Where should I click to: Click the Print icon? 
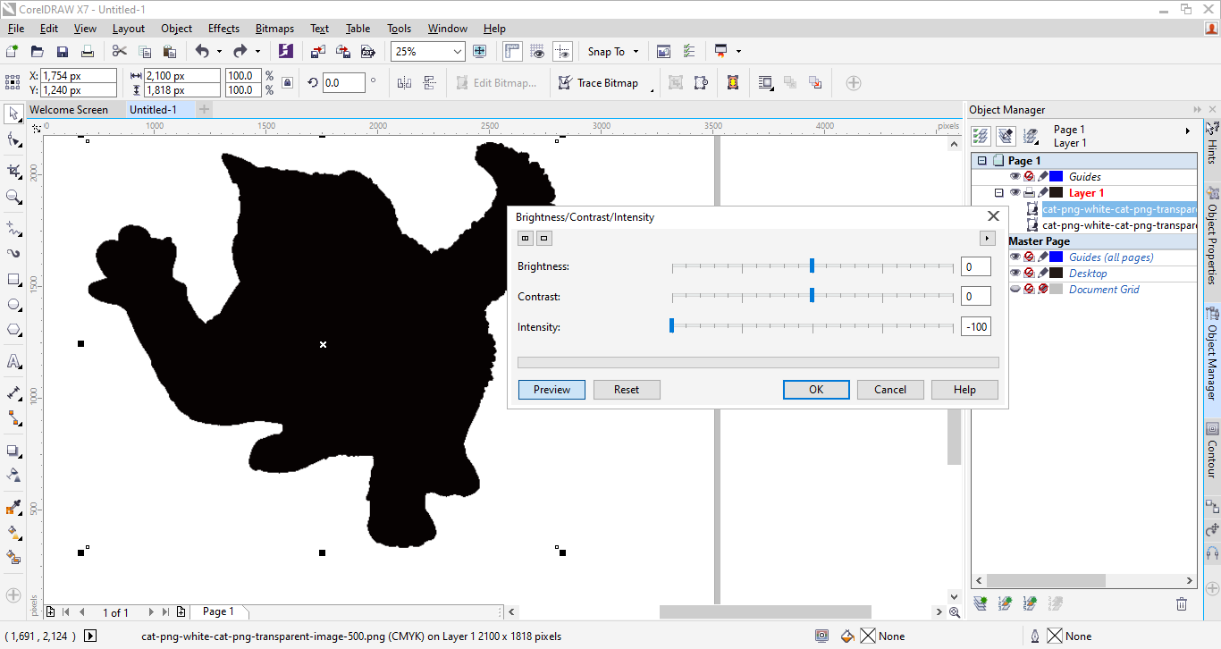88,51
